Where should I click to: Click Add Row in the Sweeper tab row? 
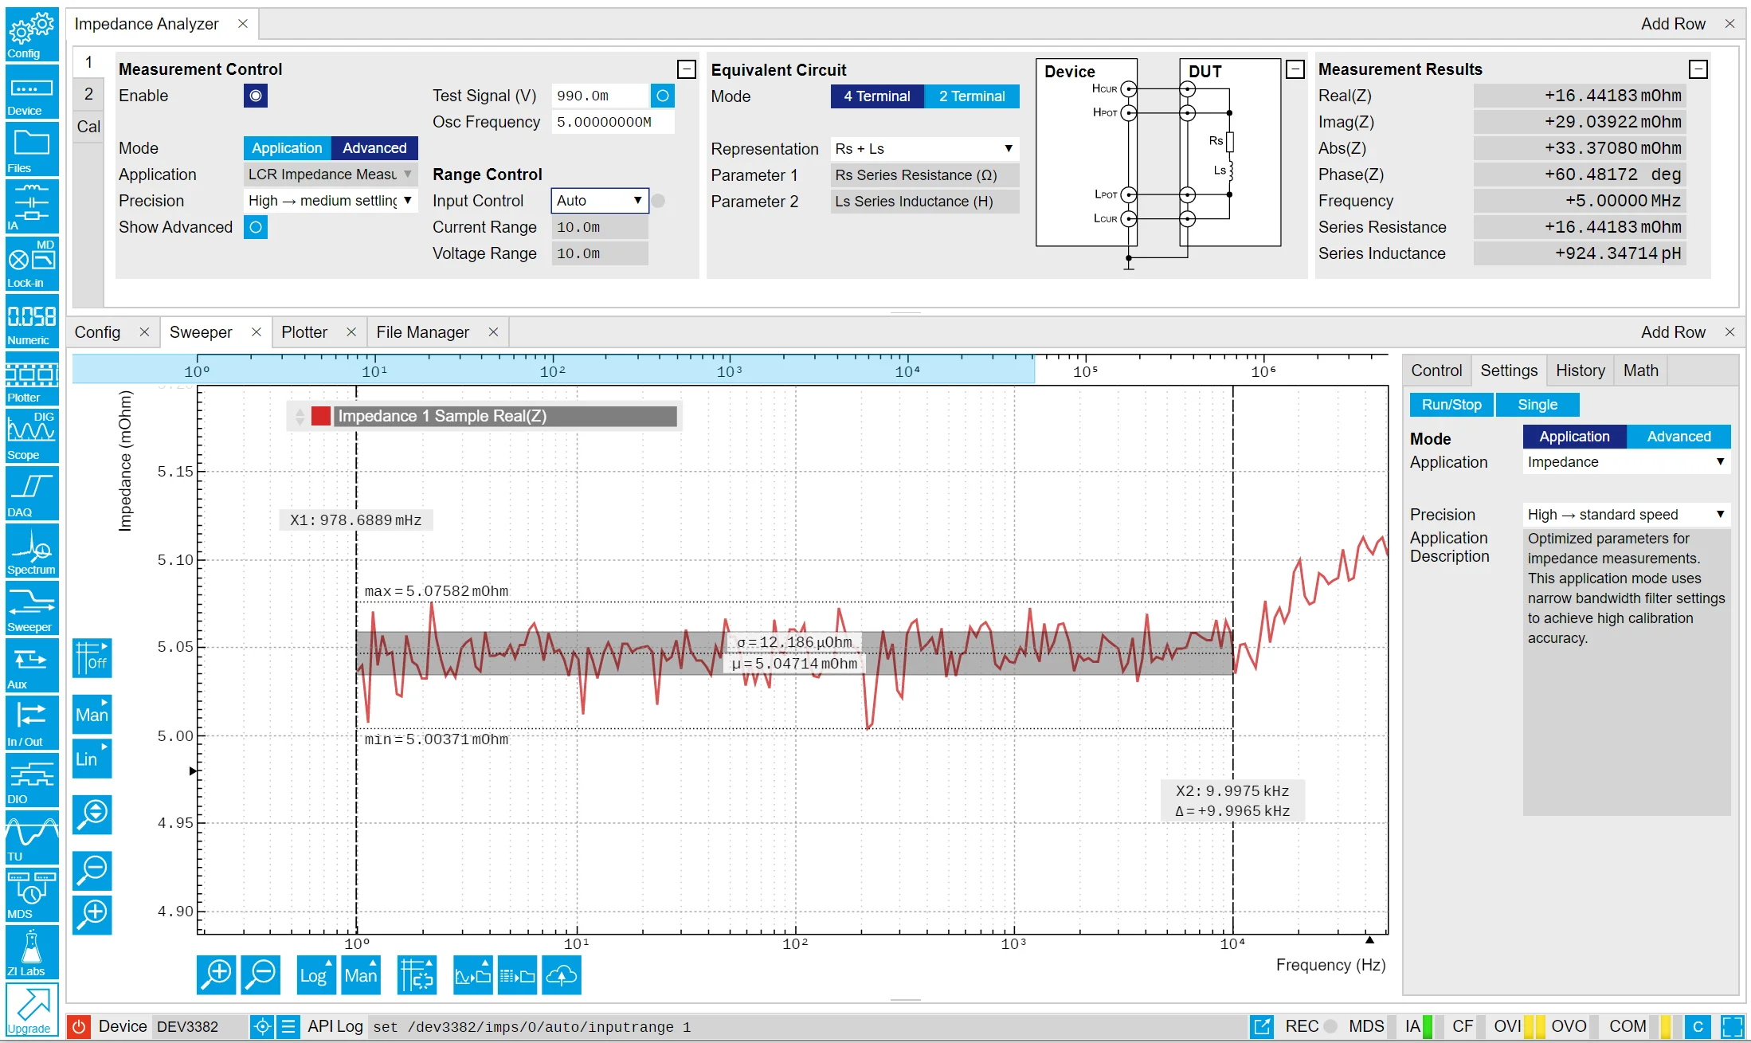click(1673, 332)
